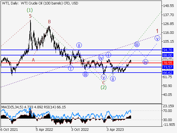177x133 pixels.
Task: Select the red 'C' wave label
Action: 104,83
